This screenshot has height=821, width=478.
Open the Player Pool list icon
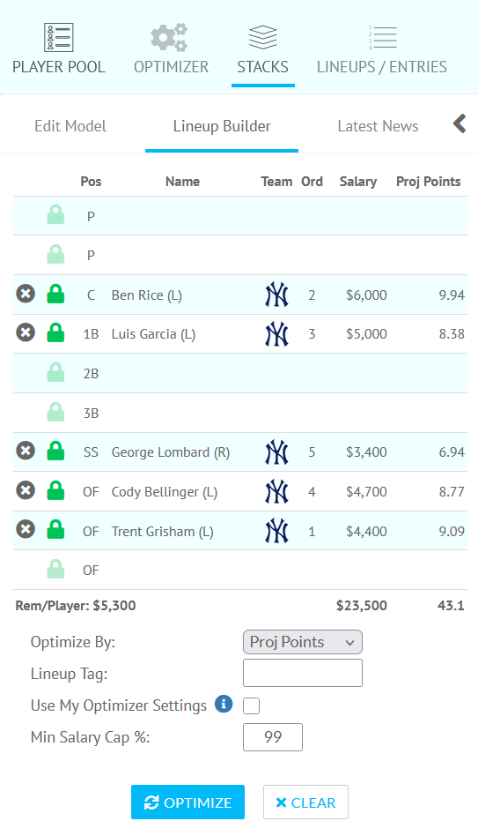pyautogui.click(x=58, y=38)
